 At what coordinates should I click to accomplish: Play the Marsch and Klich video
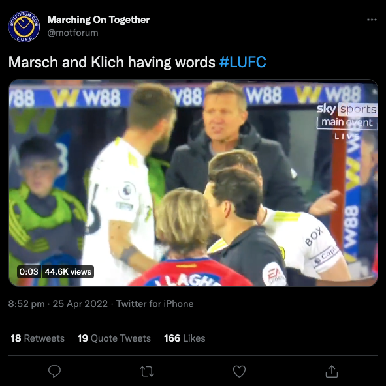[x=193, y=183]
